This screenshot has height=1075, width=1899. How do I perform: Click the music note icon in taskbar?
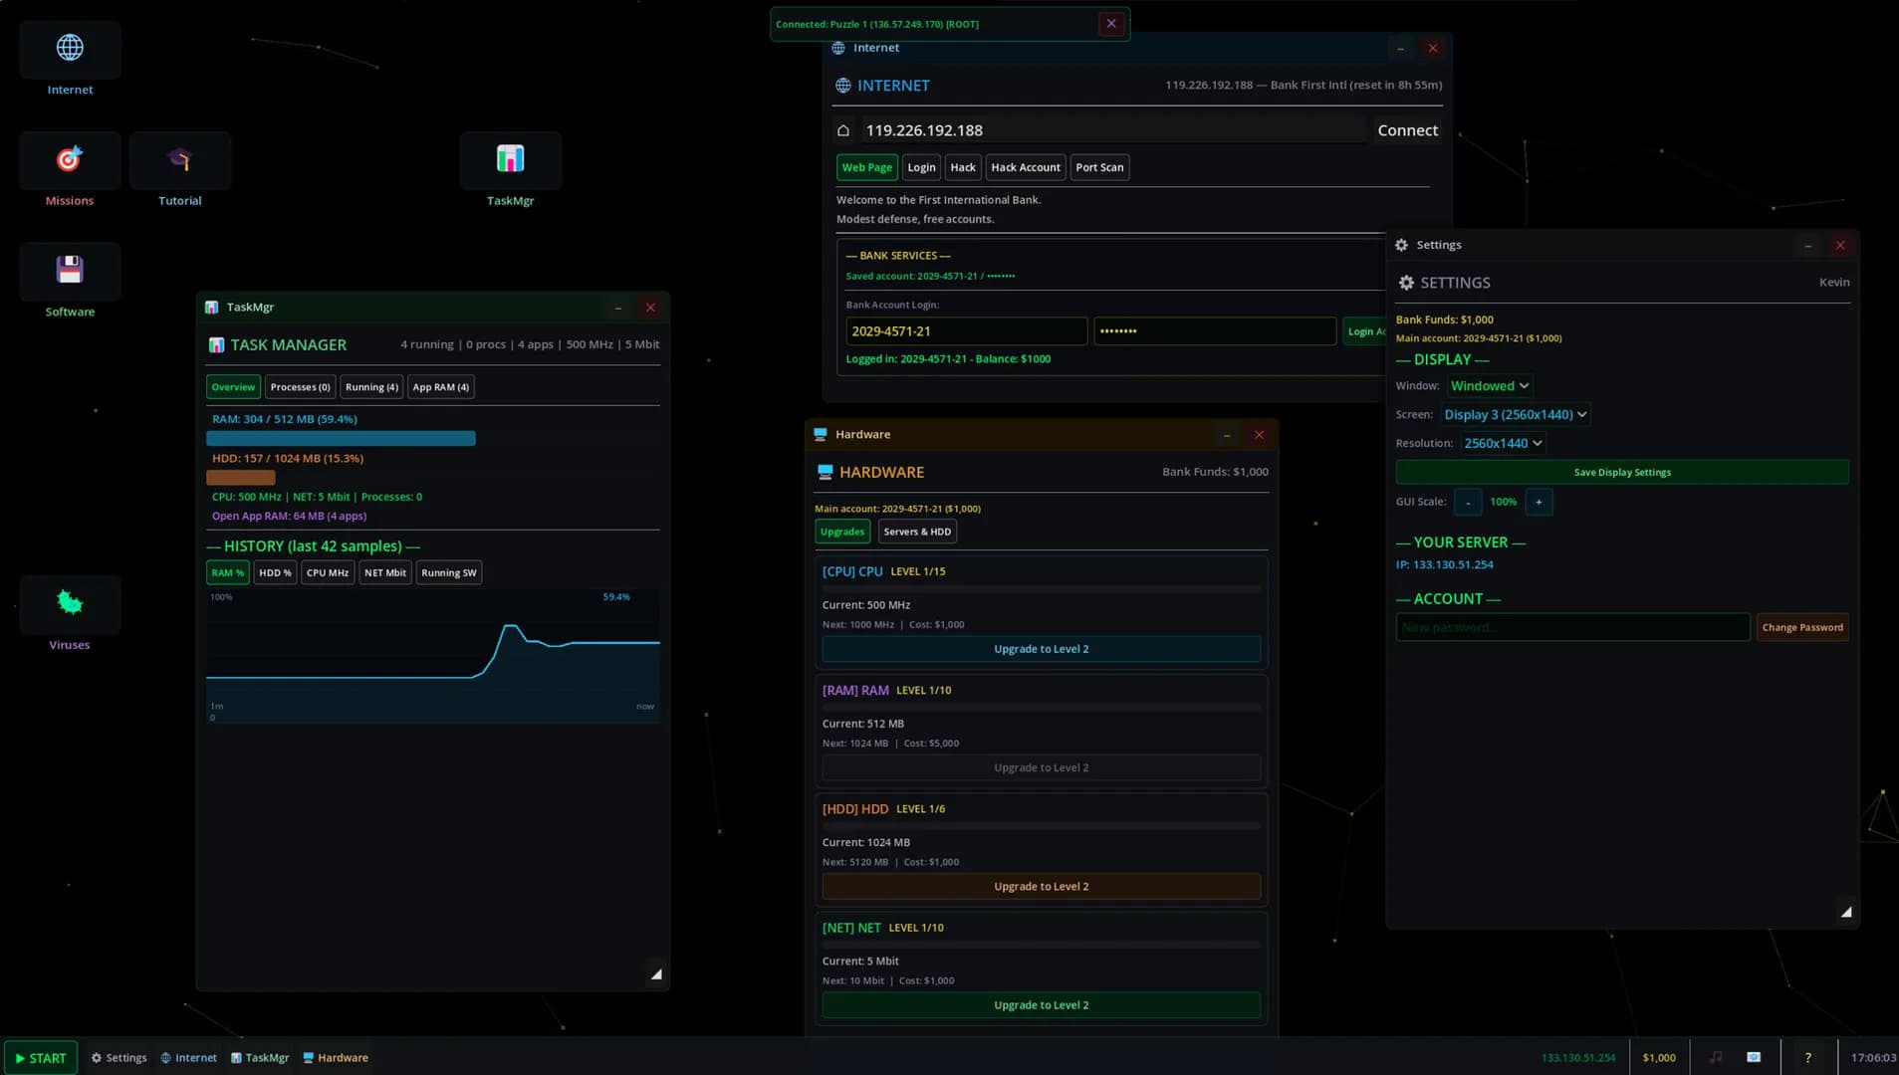(1716, 1057)
